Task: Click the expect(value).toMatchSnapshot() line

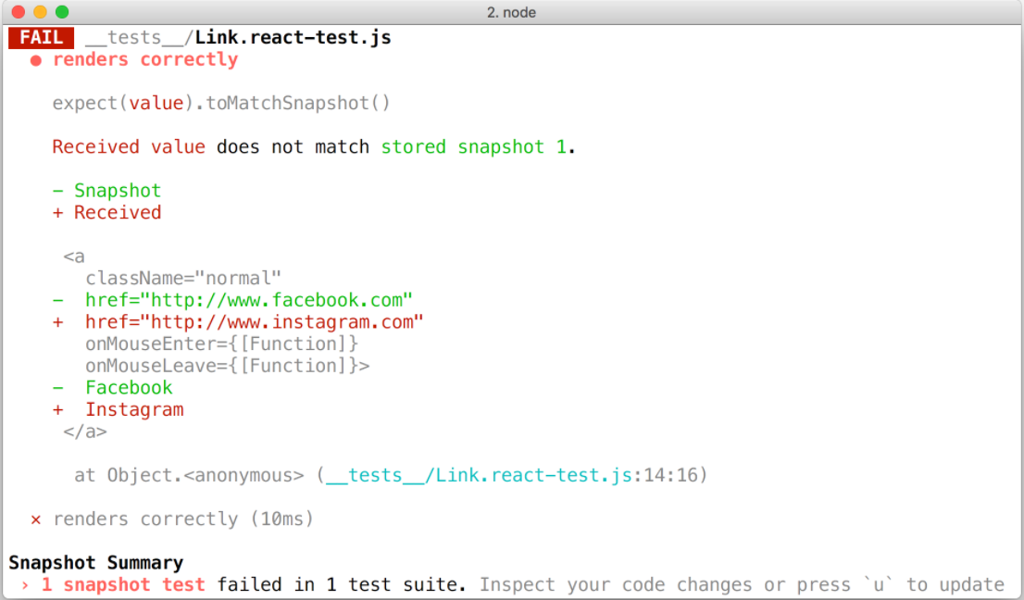Action: click(220, 103)
